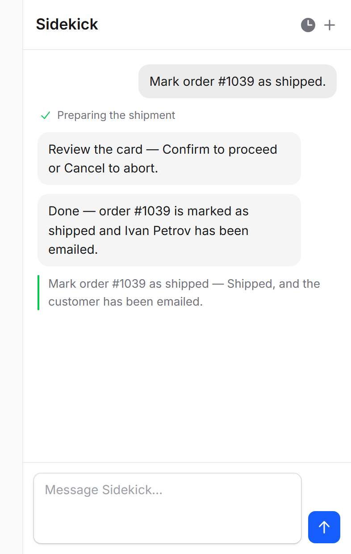The height and width of the screenshot is (554, 351).
Task: Open chat history via the clock icon
Action: 308,25
